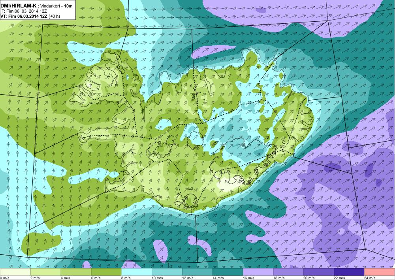The height and width of the screenshot is (280, 395).
Task: Select the "12 m/s" legend label
Action: pos(188,278)
